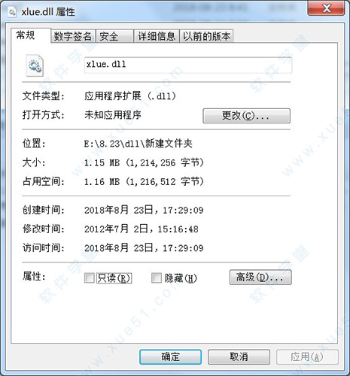This screenshot has height=376, width=350.
Task: Click into the xlue.dll filename field
Action: click(x=188, y=65)
